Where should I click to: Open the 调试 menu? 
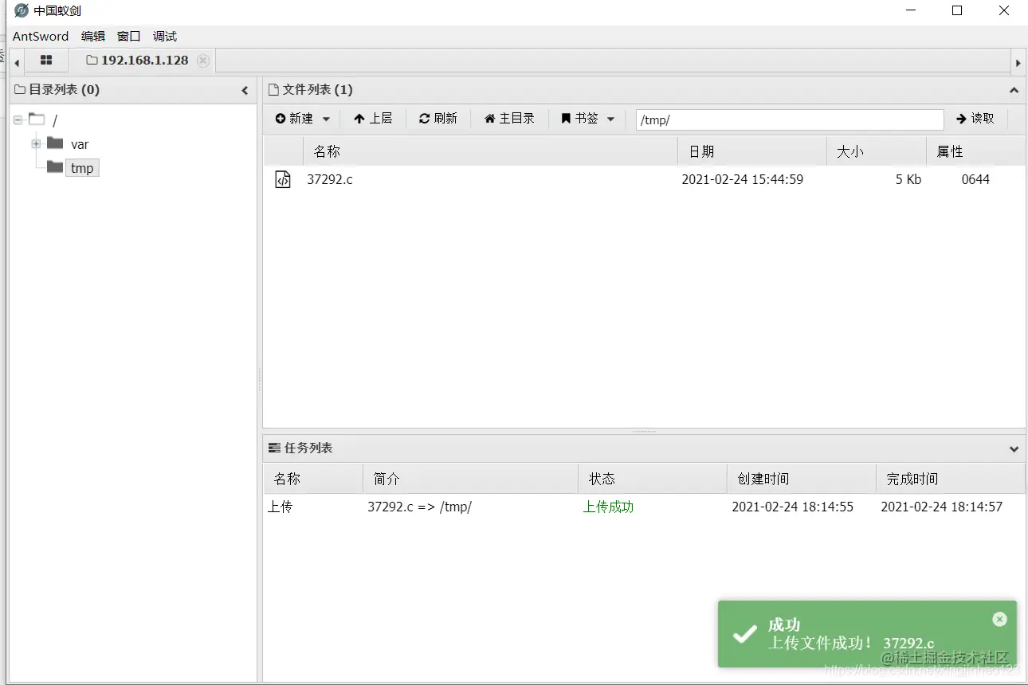click(165, 36)
